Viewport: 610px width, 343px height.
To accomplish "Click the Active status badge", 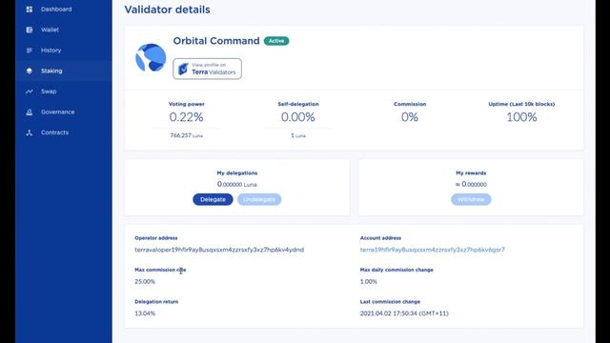I will point(276,41).
